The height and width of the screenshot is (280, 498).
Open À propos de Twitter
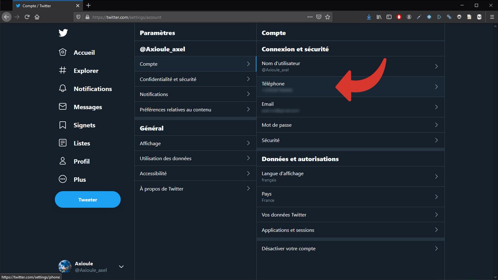[195, 189]
